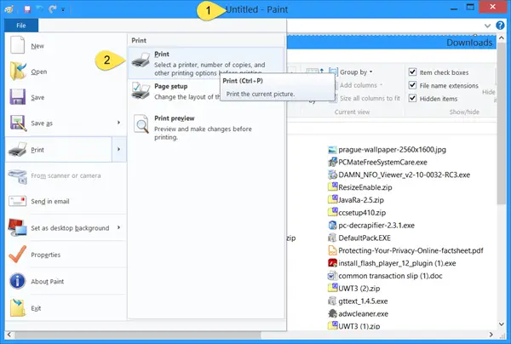
Task: Expand the ribbon using the chevron
Action: 487,26
